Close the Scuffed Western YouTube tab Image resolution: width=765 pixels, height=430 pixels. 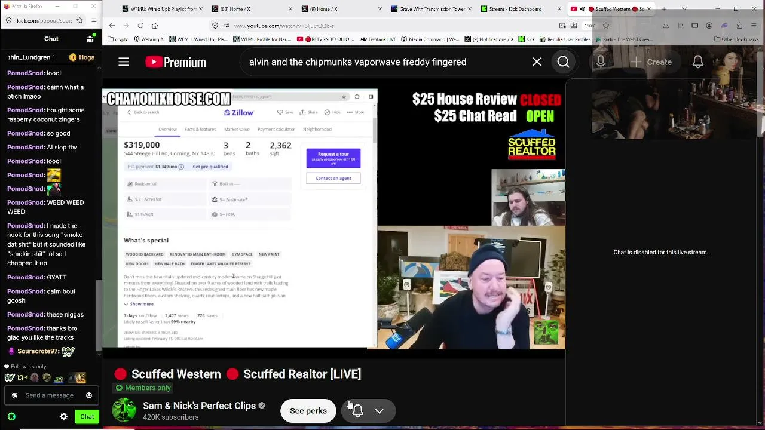point(648,9)
